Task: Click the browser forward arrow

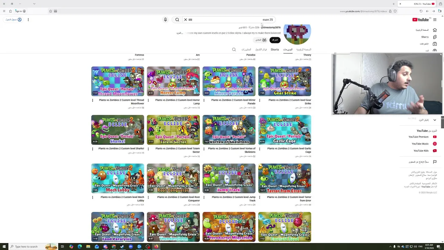Action: [x=433, y=11]
